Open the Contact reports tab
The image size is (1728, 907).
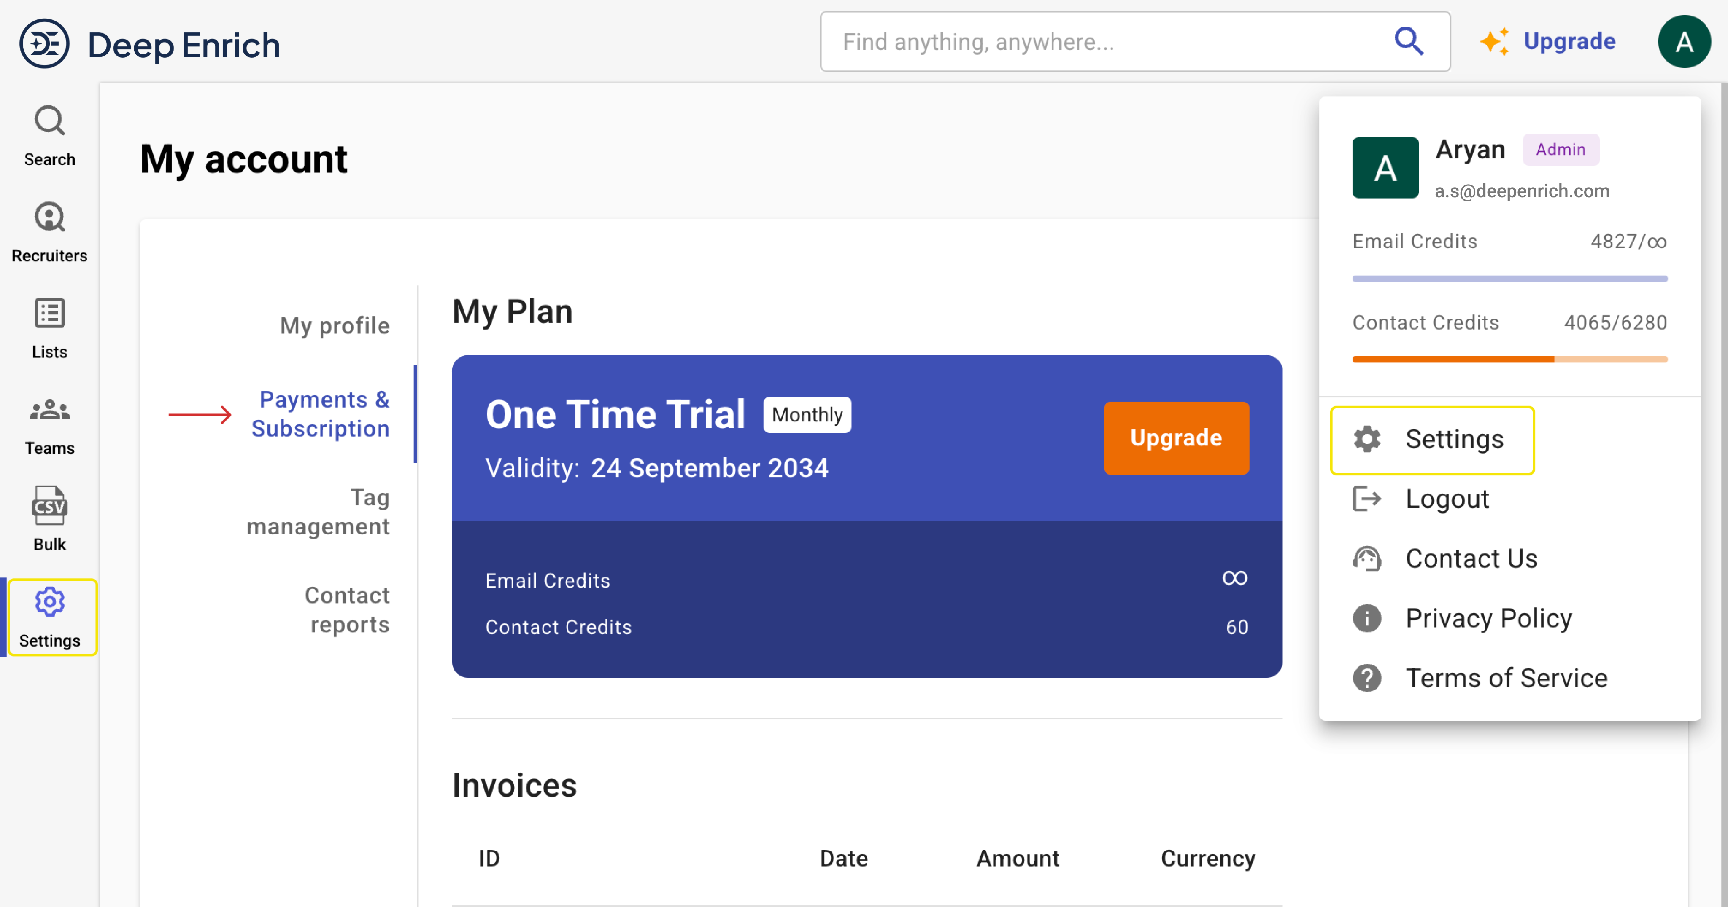pyautogui.click(x=346, y=610)
